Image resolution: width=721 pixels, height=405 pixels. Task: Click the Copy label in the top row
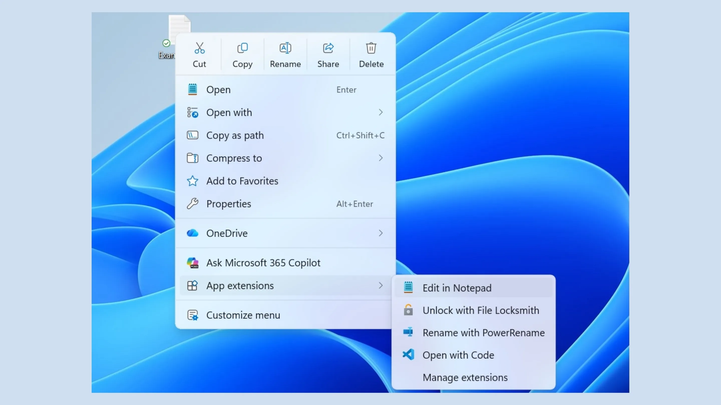coord(242,64)
